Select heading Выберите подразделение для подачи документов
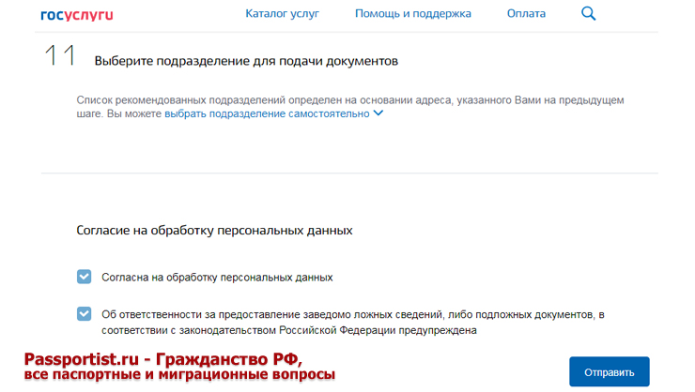 246,61
